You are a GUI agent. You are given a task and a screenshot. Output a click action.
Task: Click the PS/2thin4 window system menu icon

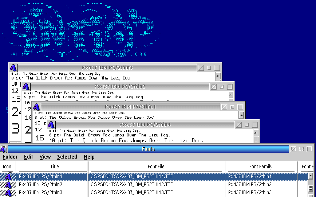[51, 124]
